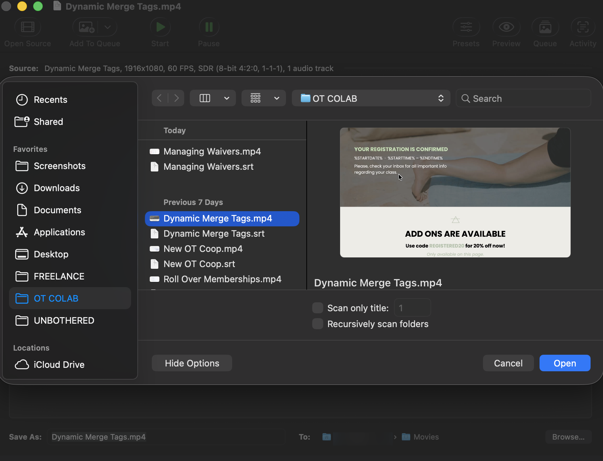Open the Preview eye icon
This screenshot has height=461, width=603.
coord(506,27)
